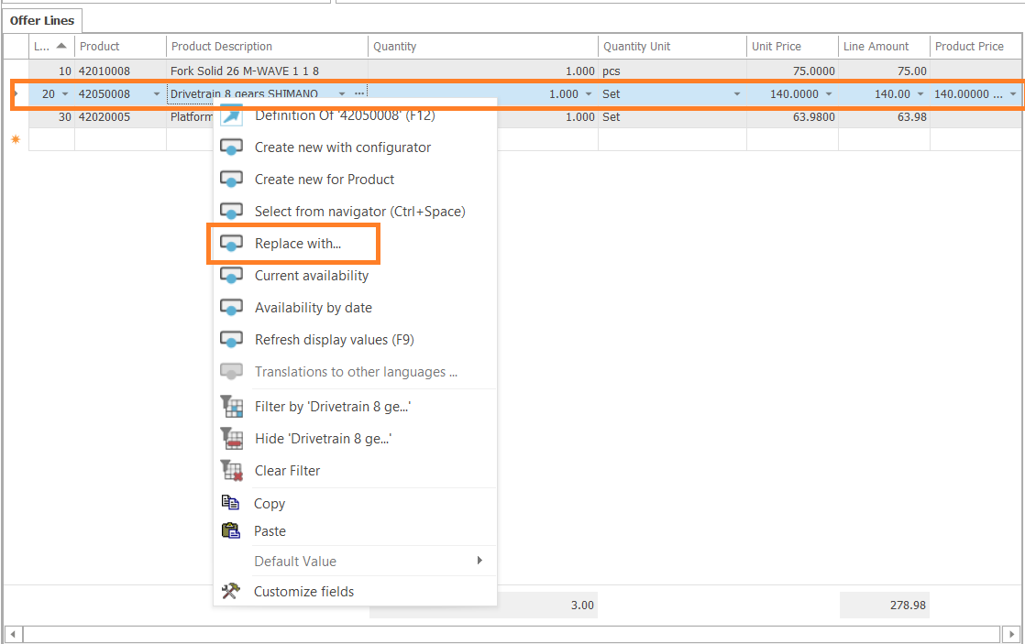
Task: Click the filter icon for 'Filter by Drivetrain'
Action: click(231, 407)
